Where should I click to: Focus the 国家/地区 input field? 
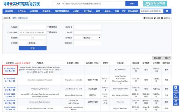87,43
